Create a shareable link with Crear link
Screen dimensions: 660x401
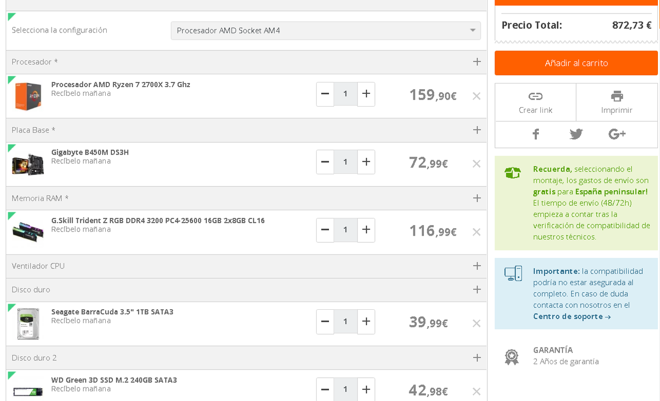click(535, 102)
